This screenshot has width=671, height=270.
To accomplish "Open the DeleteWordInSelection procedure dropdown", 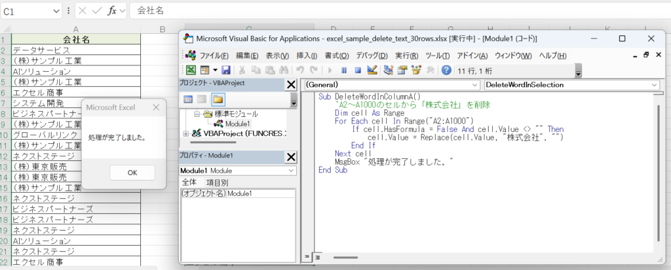I will coord(655,85).
